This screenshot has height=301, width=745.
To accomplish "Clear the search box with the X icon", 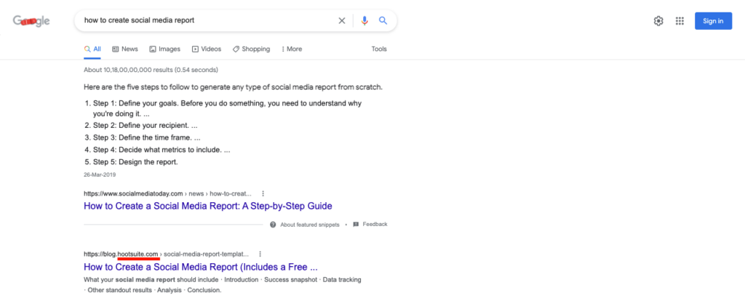I will pyautogui.click(x=342, y=21).
